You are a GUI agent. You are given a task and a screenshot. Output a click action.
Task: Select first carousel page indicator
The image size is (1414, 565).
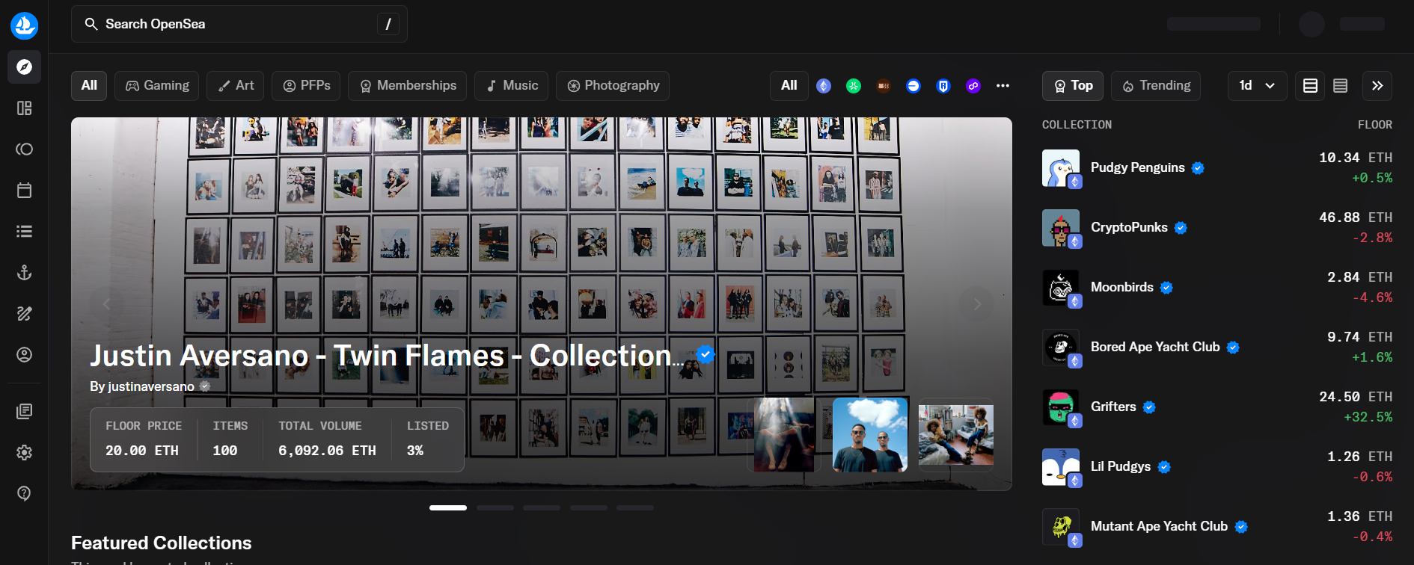pyautogui.click(x=448, y=508)
